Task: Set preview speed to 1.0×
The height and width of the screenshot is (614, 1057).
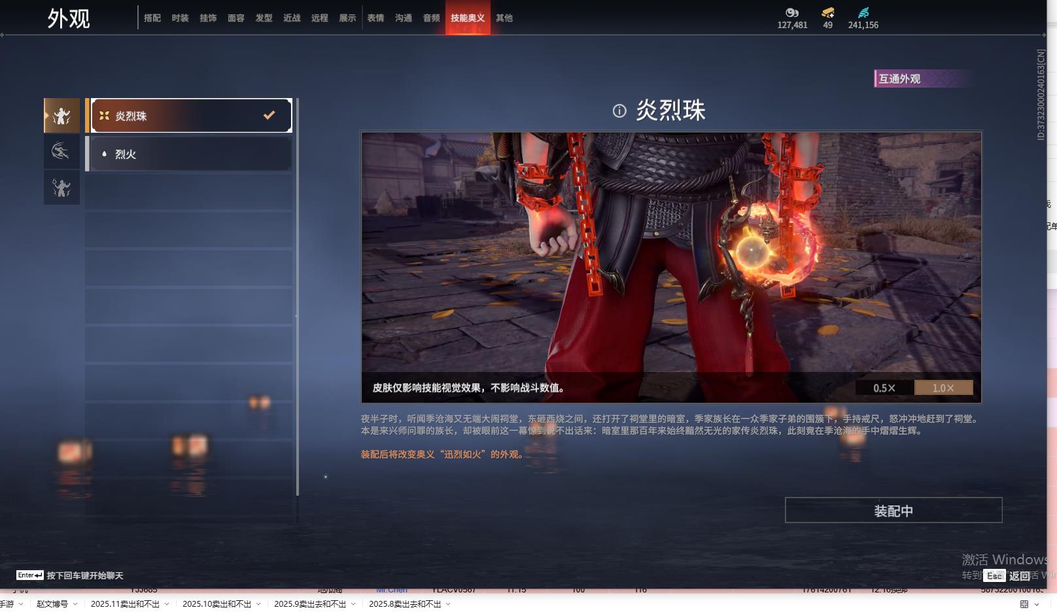Action: (x=943, y=388)
